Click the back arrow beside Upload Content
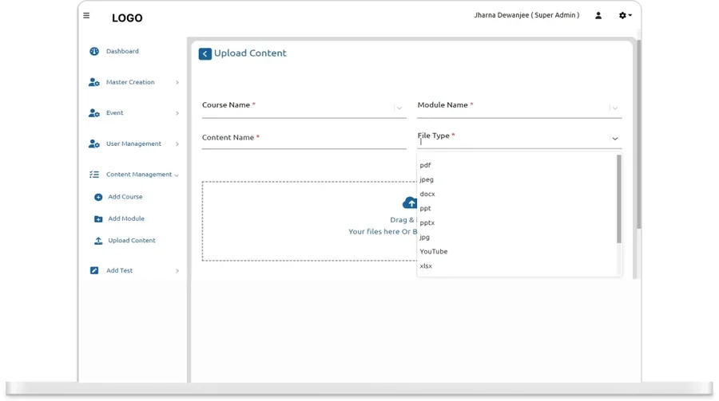Viewport: 719px width, 401px height. click(205, 53)
